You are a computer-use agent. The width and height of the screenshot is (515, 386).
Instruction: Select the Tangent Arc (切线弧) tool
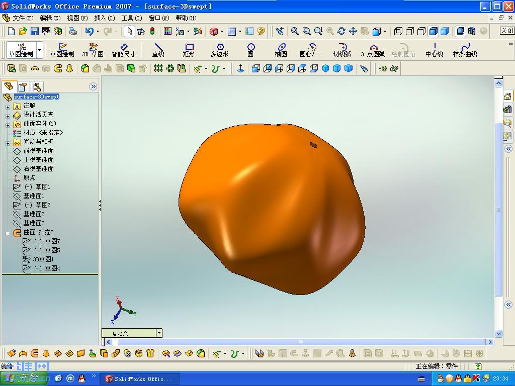(342, 50)
